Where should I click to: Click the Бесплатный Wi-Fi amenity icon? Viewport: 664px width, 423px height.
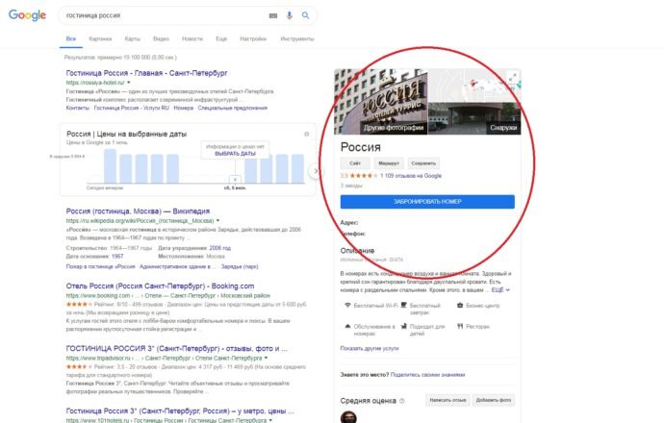pyautogui.click(x=347, y=305)
